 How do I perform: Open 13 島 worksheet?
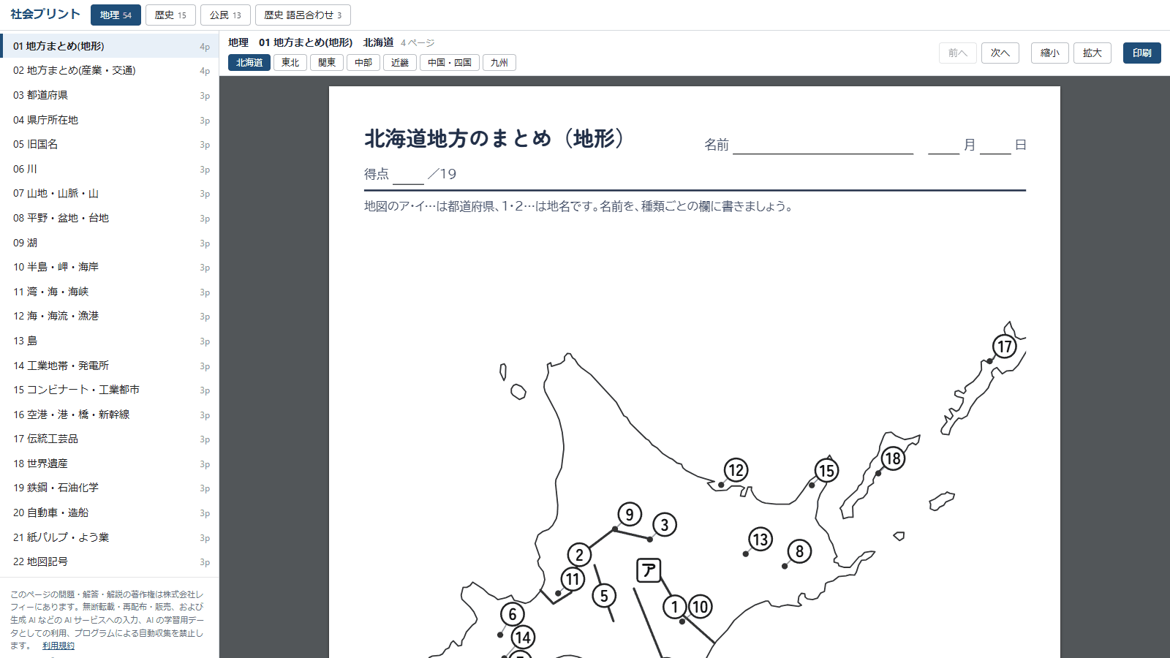coord(110,341)
